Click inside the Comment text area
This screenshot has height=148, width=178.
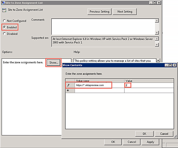tap(103, 27)
